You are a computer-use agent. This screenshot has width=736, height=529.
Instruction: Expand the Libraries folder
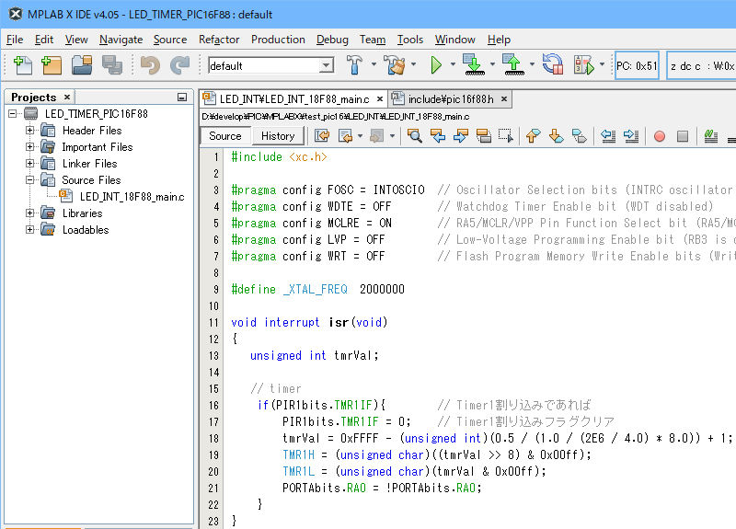pos(30,213)
